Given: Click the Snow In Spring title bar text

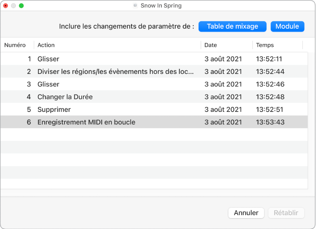Looking at the screenshot, I should (x=161, y=5).
